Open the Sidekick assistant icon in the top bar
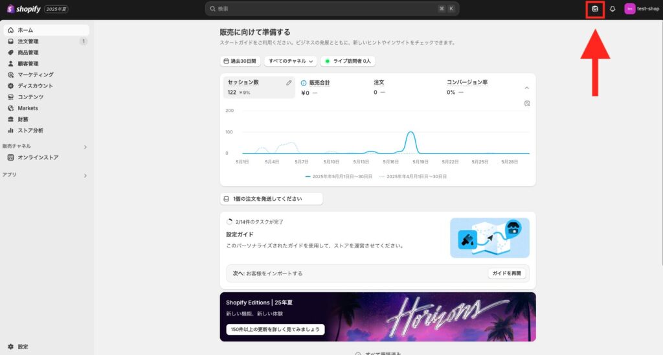Image resolution: width=663 pixels, height=355 pixels. click(595, 9)
